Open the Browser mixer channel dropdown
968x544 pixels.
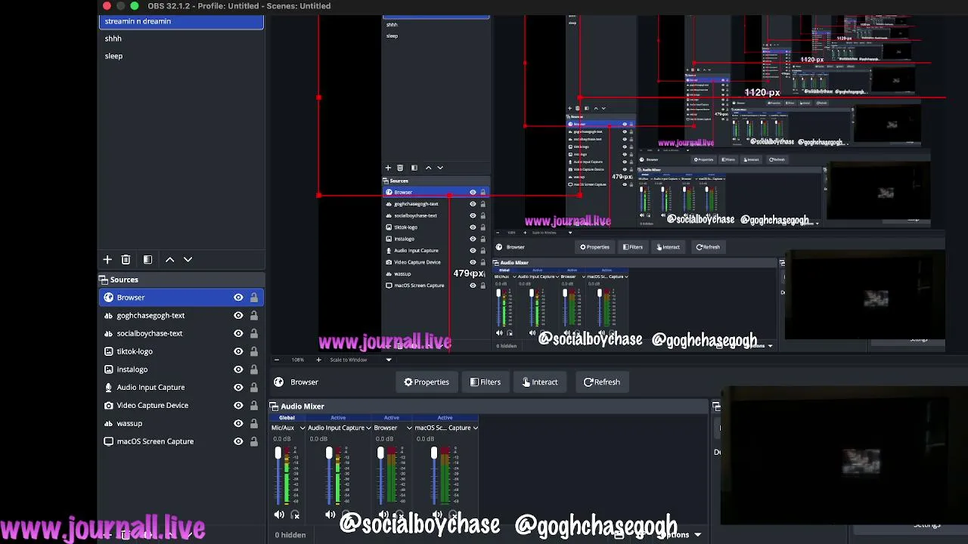click(409, 428)
